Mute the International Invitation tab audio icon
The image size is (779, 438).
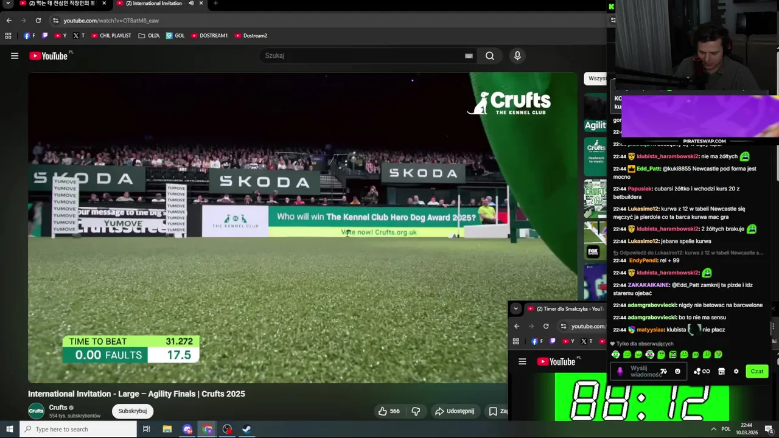191,3
